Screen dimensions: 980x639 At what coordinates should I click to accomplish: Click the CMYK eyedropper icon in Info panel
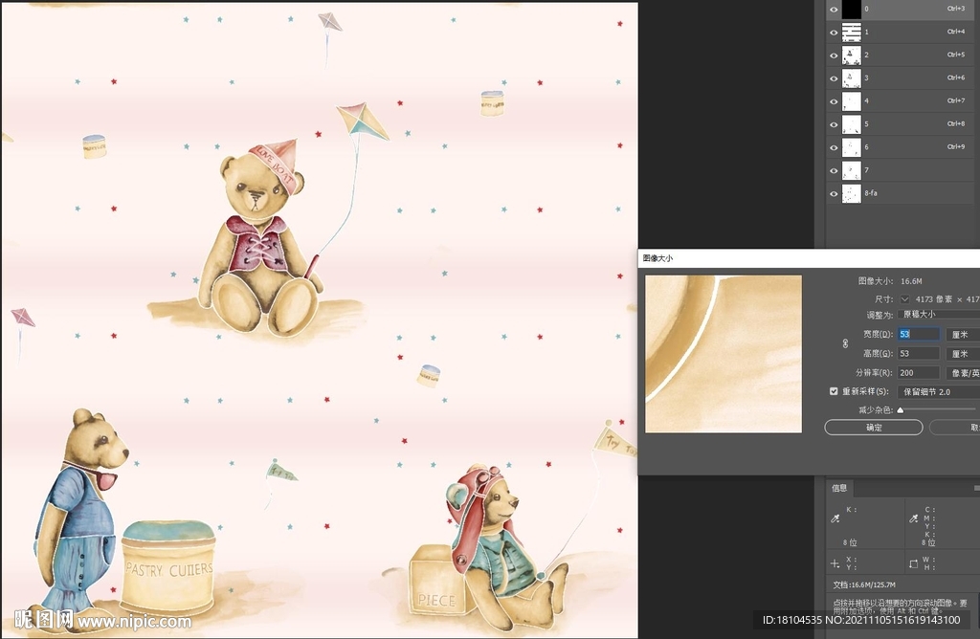pos(914,518)
